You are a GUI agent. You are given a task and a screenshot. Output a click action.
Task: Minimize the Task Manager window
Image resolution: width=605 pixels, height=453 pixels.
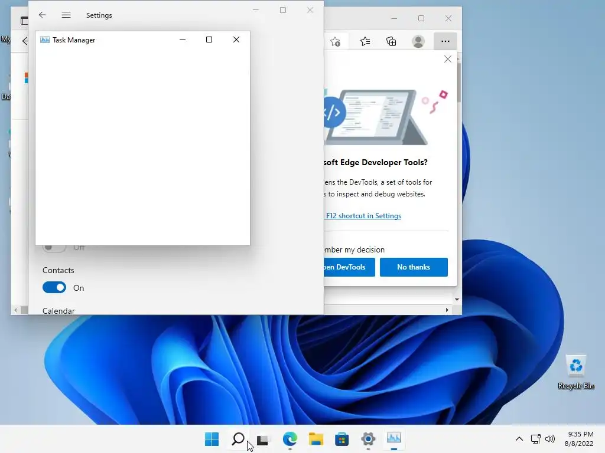pyautogui.click(x=183, y=40)
